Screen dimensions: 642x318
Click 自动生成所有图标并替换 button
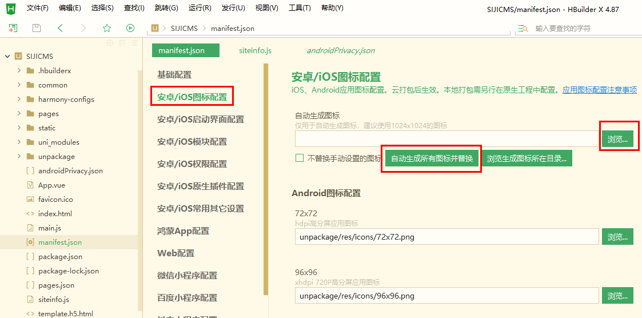point(432,158)
